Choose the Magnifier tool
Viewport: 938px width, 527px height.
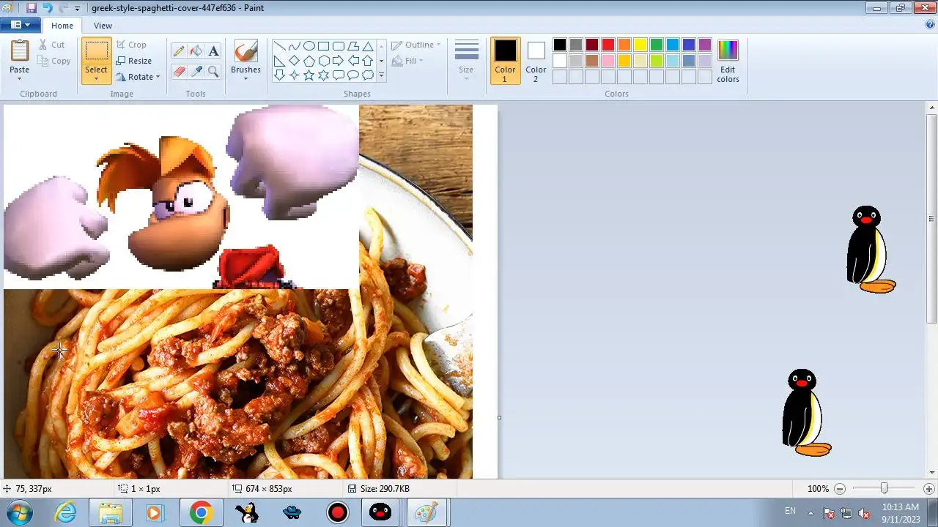[x=213, y=71]
